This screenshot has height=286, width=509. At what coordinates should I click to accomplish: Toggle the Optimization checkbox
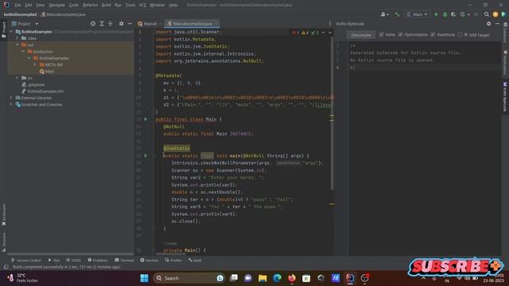click(x=400, y=35)
